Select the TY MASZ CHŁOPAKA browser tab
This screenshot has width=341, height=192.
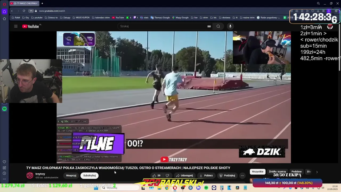tap(24, 3)
